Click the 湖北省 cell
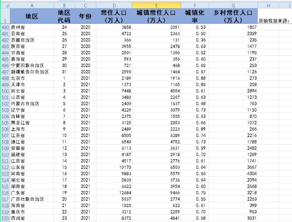This screenshot has height=222, width=292. 32,180
